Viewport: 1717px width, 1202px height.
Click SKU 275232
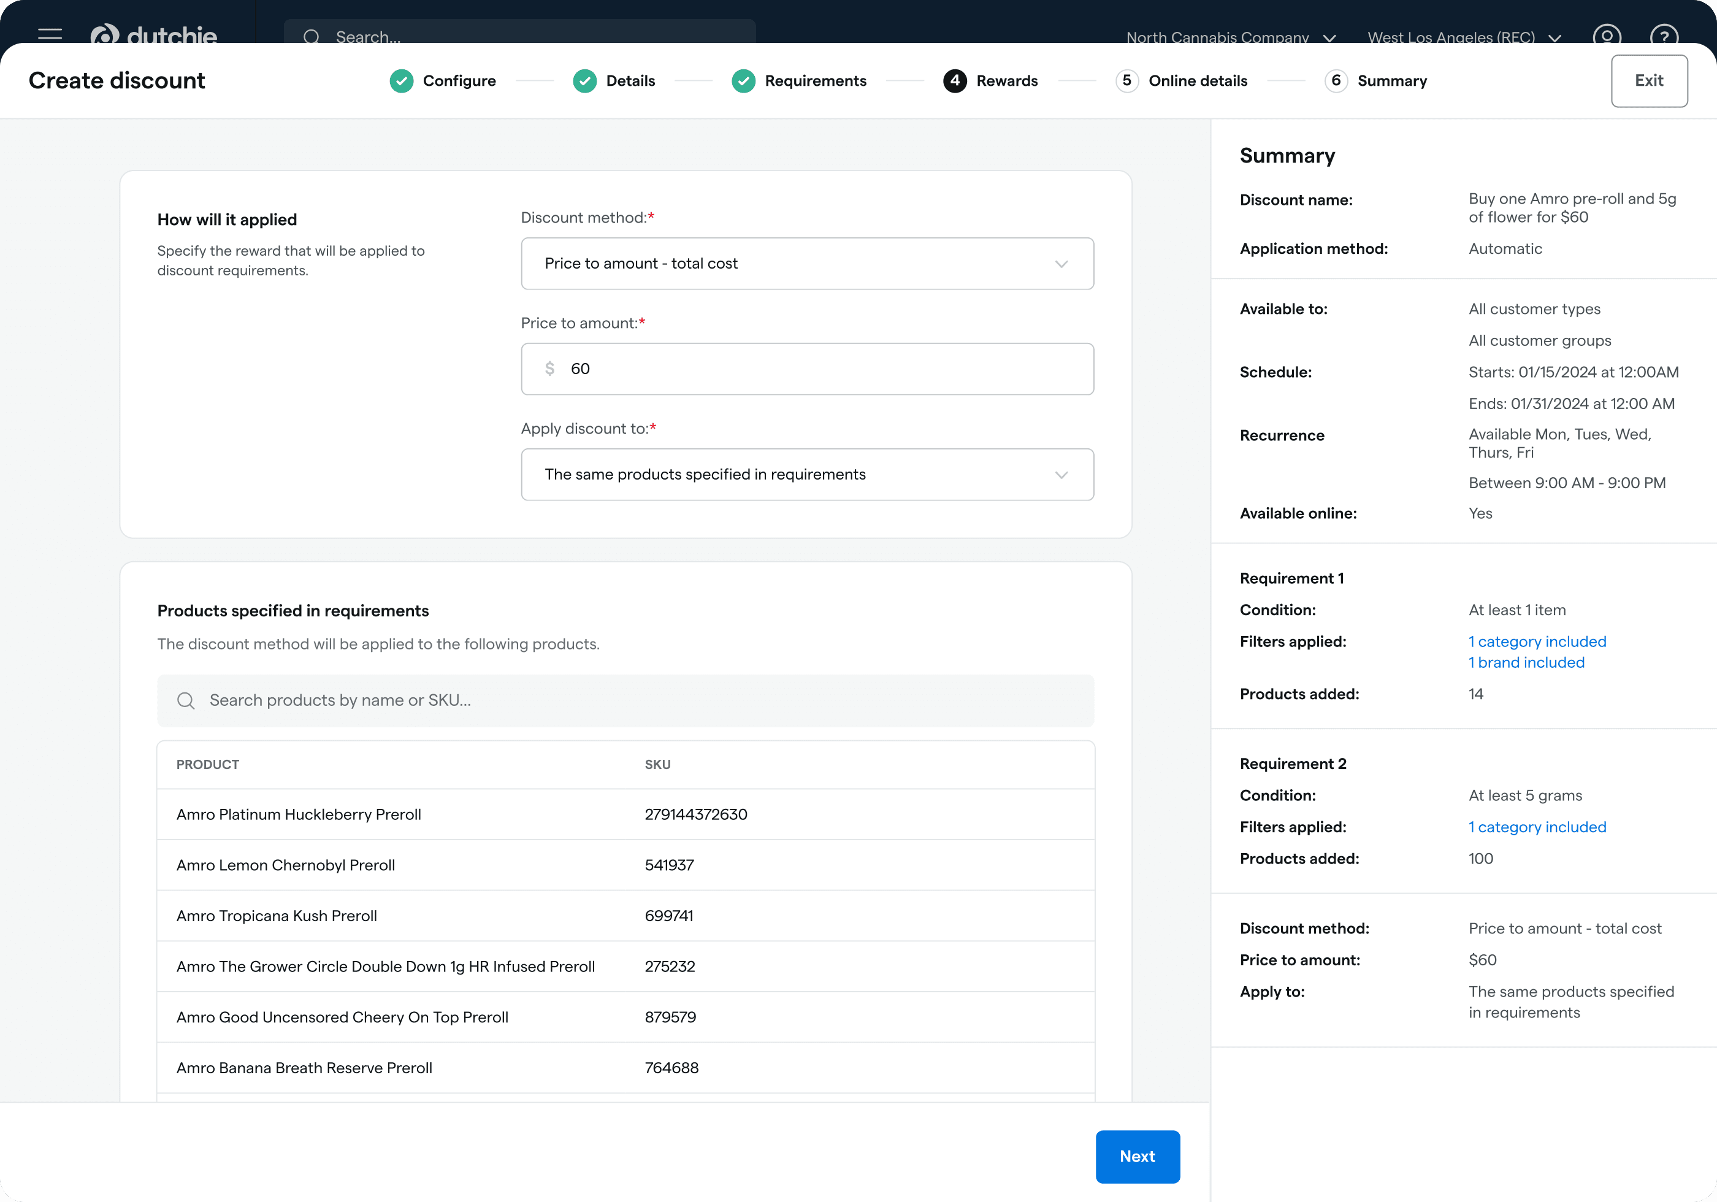pos(669,967)
